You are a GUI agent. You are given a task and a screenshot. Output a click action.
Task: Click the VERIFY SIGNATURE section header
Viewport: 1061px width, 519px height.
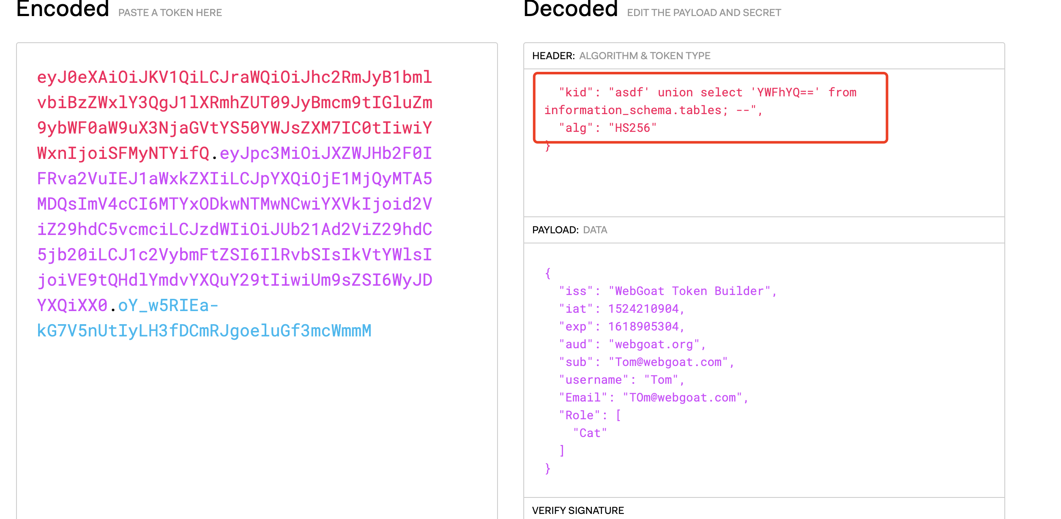578,511
